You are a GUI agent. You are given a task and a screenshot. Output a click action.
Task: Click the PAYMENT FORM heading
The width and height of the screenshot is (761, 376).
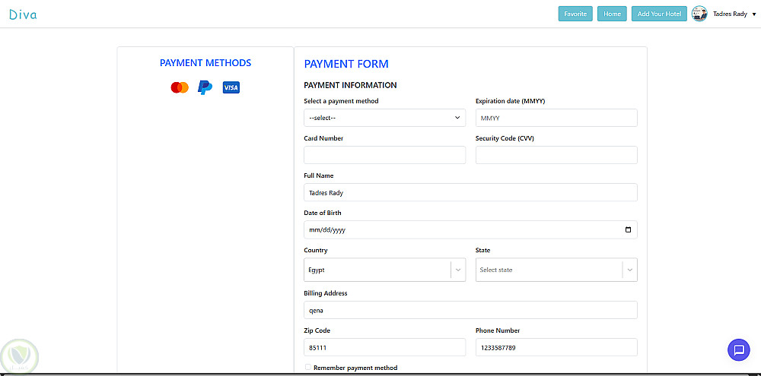[346, 64]
